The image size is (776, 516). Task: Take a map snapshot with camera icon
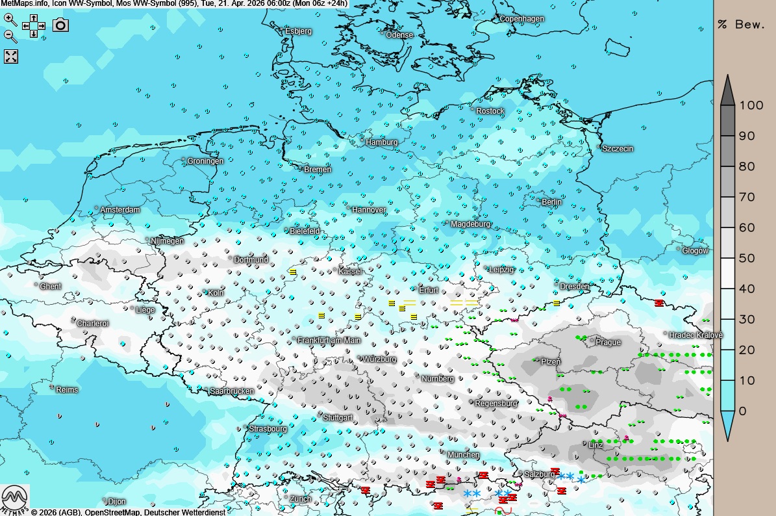tap(60, 25)
